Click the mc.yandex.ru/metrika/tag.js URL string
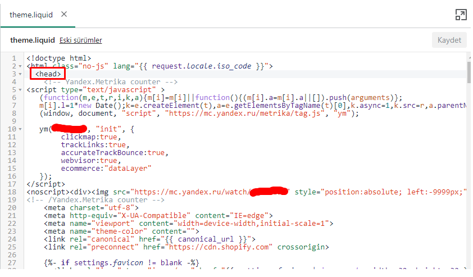473x277 pixels. coord(247,113)
